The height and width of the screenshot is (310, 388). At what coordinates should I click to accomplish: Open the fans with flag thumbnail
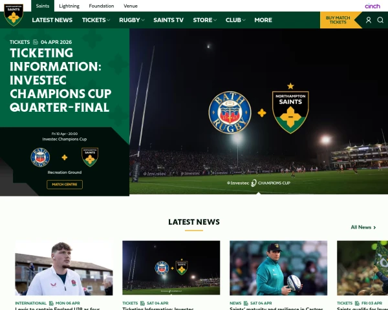pos(363,268)
